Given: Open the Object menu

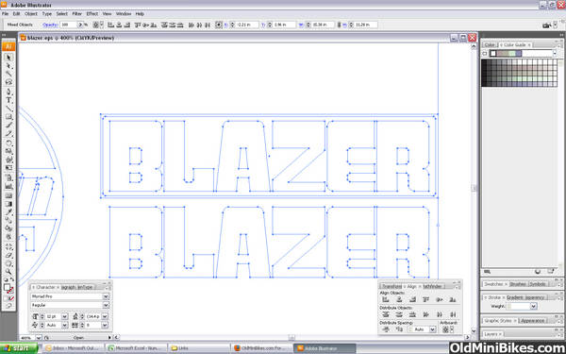Looking at the screenshot, I should [31, 14].
